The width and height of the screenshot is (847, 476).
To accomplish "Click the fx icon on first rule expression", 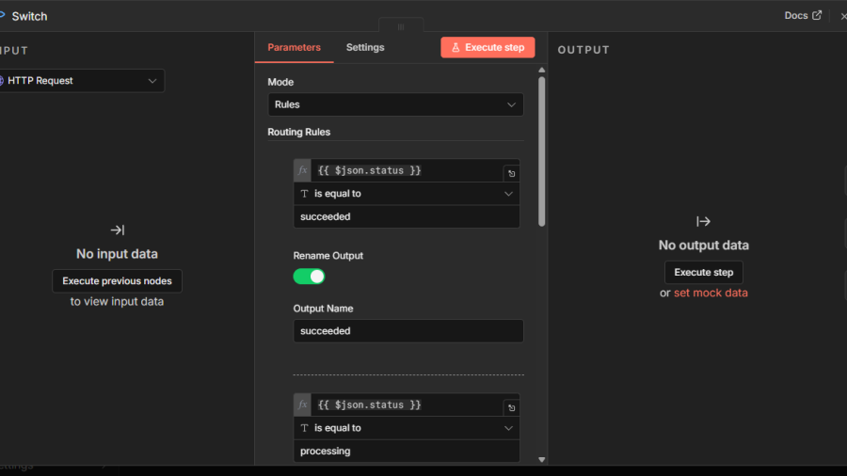I will [303, 170].
